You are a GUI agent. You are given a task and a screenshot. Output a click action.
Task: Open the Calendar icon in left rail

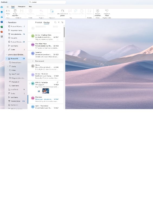click(x=2, y=12)
